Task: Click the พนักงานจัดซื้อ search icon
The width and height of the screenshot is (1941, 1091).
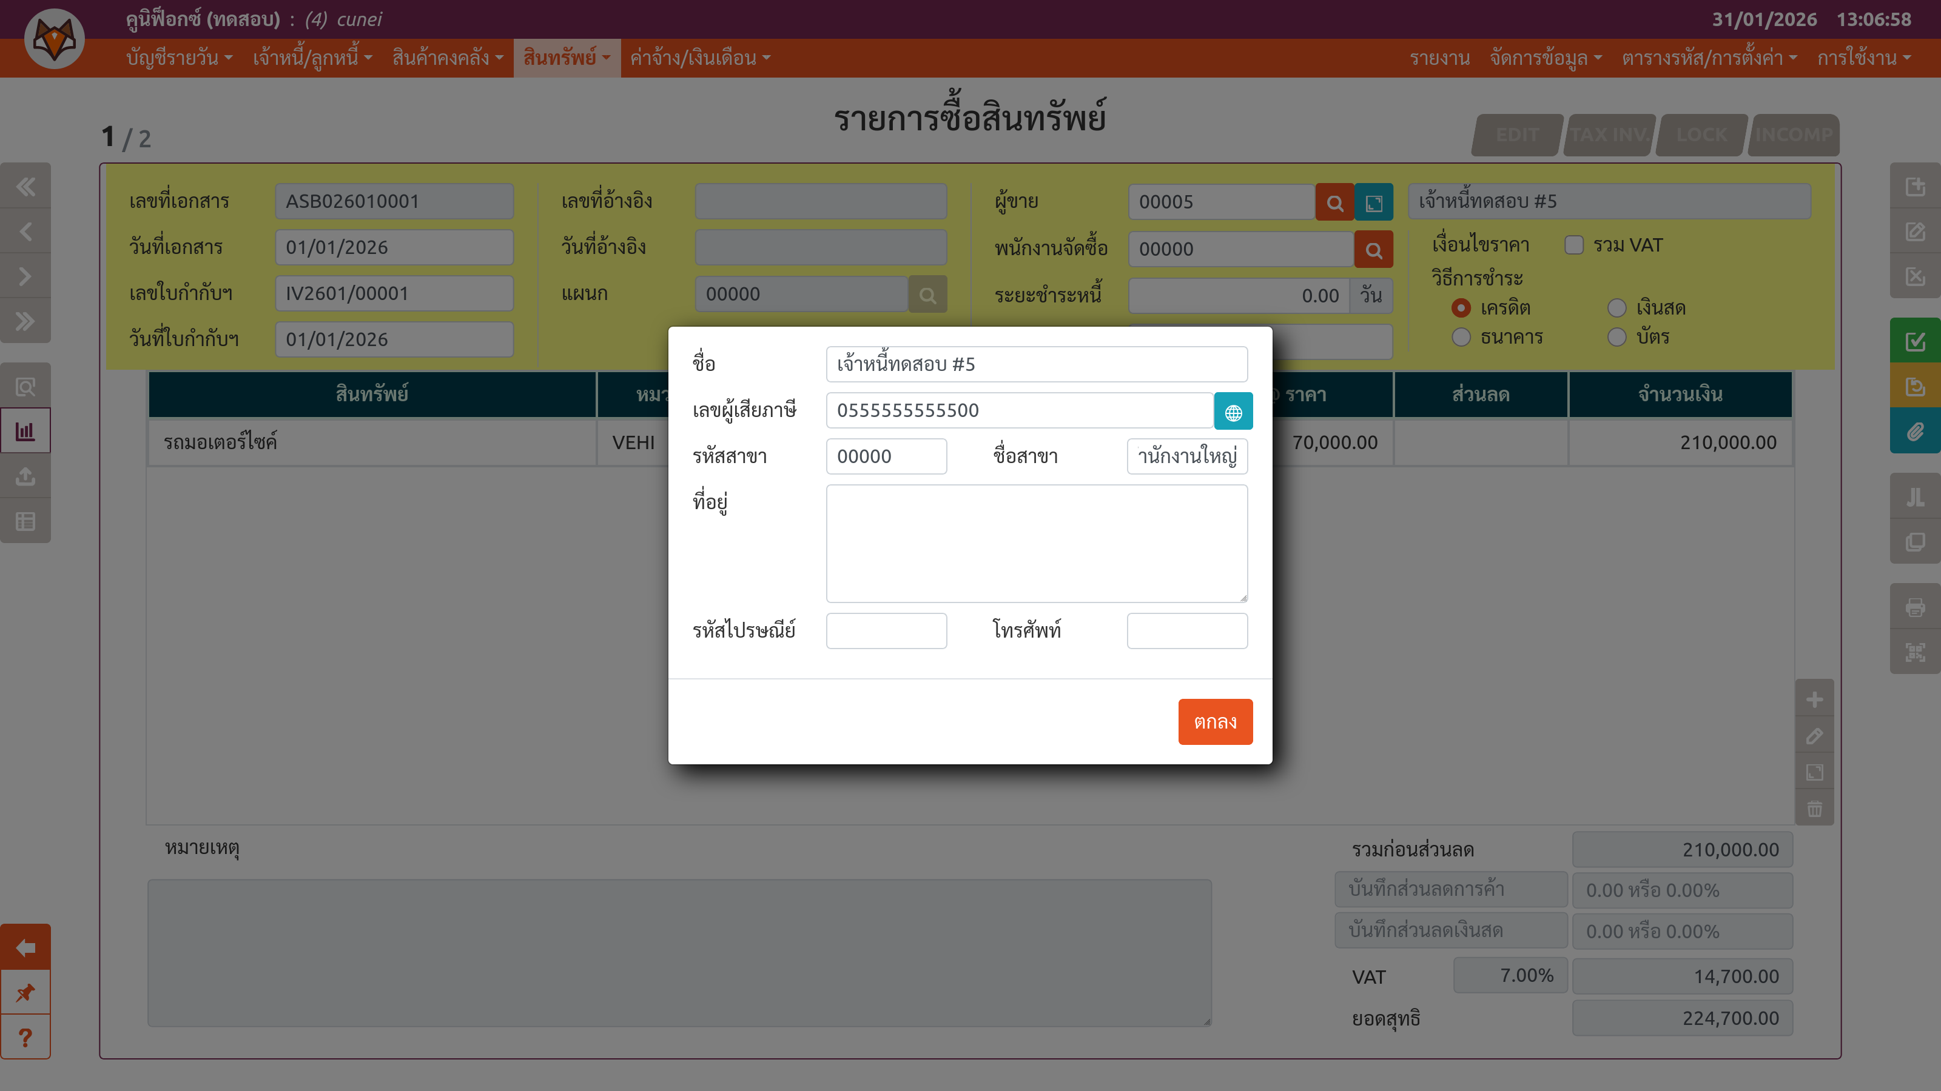Action: click(x=1374, y=250)
